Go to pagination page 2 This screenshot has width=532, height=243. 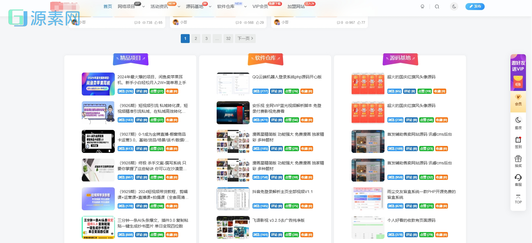196,38
